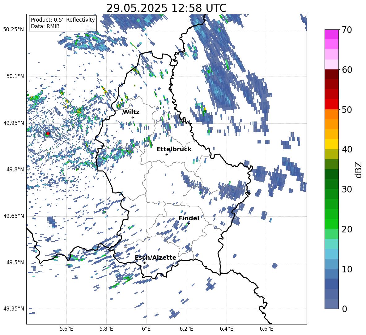Pick the yellow colorbar segment above 40
The height and width of the screenshot is (335, 366).
[x=332, y=144]
